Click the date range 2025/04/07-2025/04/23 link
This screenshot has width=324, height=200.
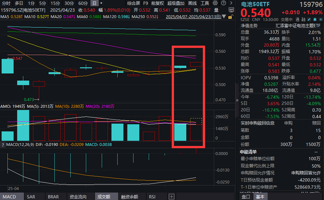coord(193,17)
